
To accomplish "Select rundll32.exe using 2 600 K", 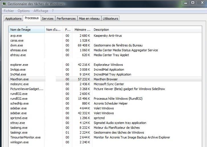I will (105, 94).
